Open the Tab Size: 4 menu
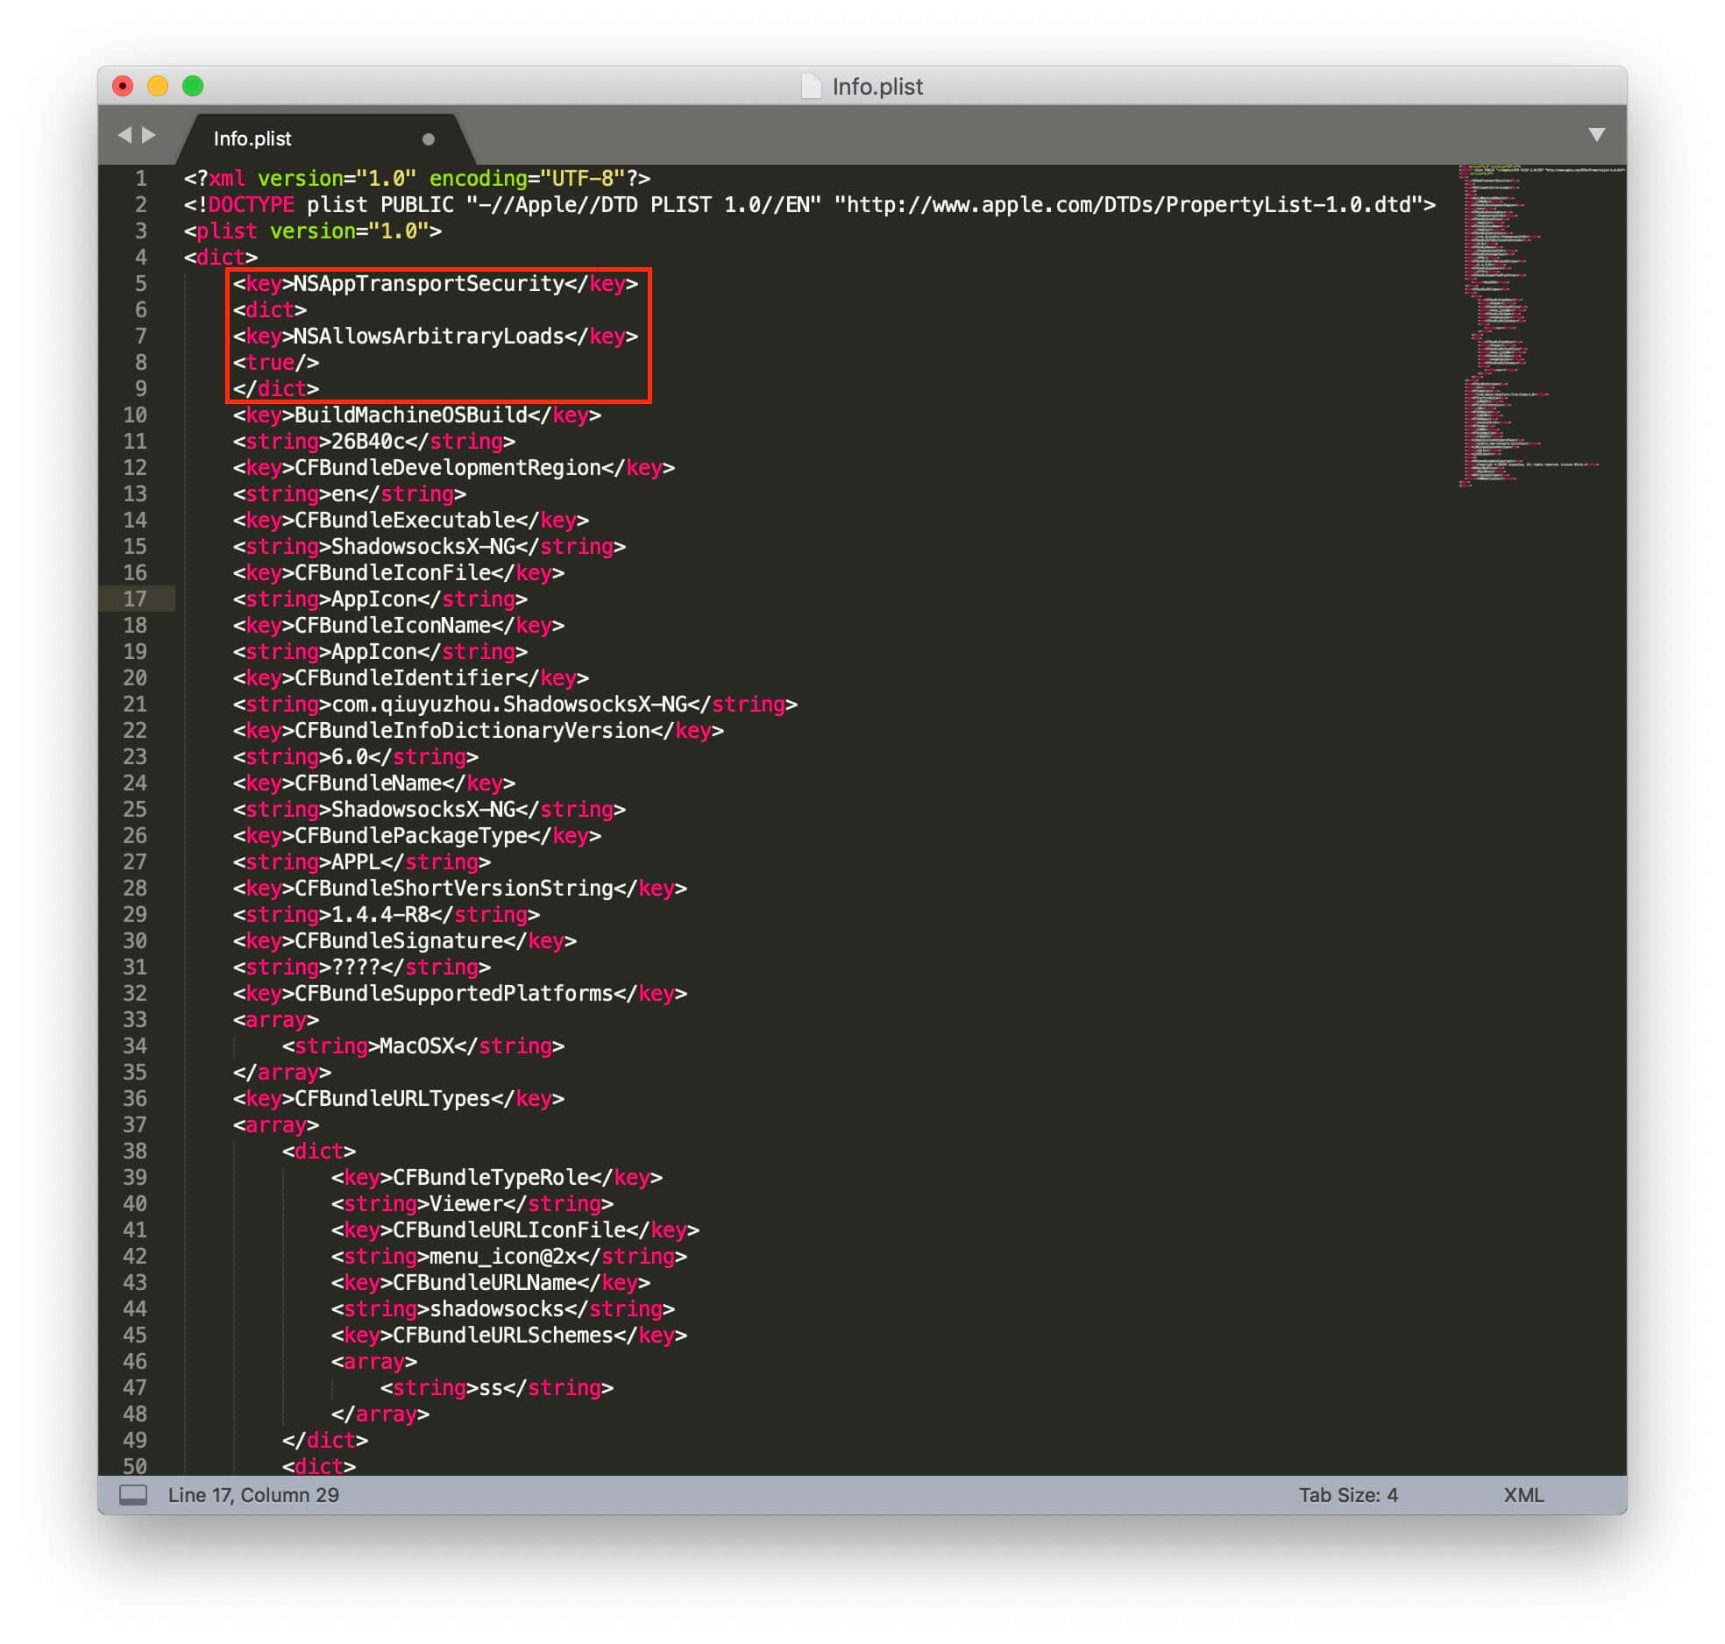The height and width of the screenshot is (1644, 1725). click(x=1347, y=1494)
